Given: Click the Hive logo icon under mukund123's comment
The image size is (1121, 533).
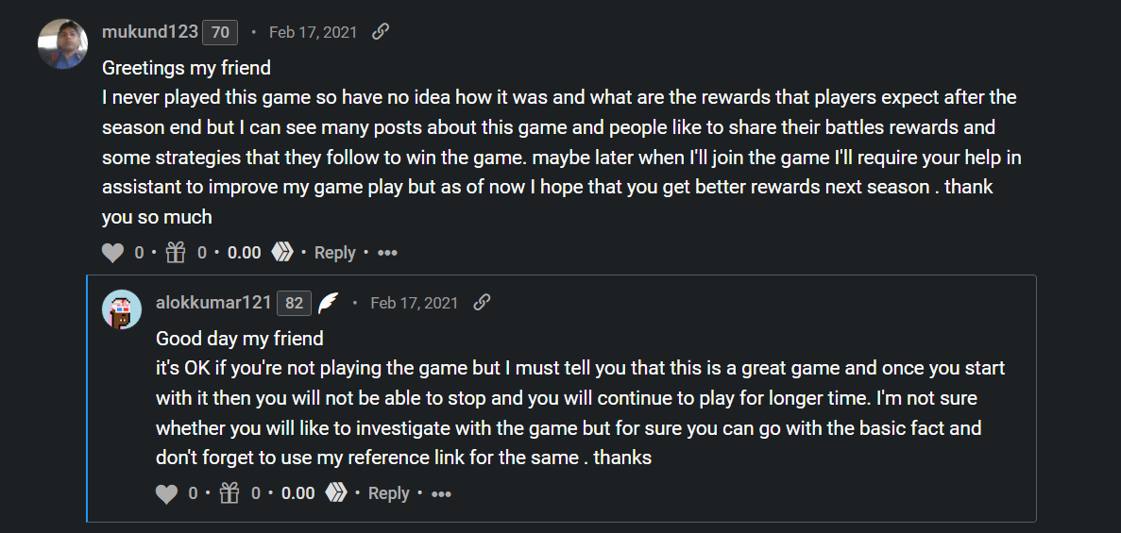Looking at the screenshot, I should (x=282, y=252).
